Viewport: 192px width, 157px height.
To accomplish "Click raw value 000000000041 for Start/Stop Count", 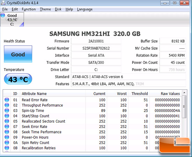I will 167,116.
